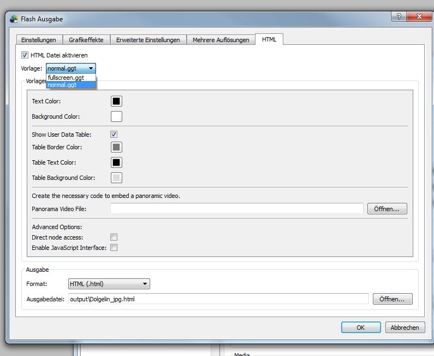434x356 pixels.
Task: Toggle Show User Data Table checkbox
Action: 114,134
